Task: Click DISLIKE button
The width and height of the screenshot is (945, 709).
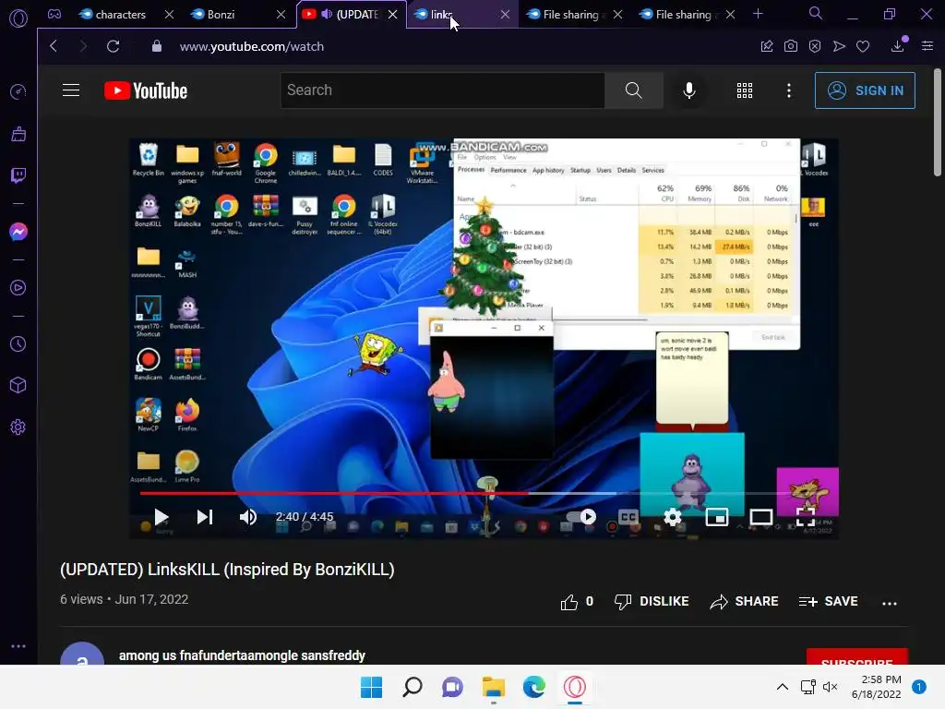Action: [x=652, y=602]
